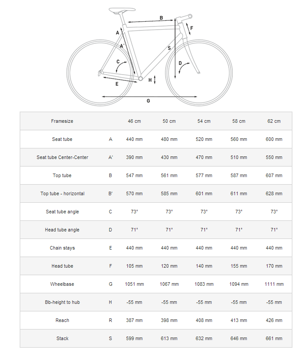Click the "F" head tube label on the diagram
Viewport: 298px width, 356px height.
[191, 28]
